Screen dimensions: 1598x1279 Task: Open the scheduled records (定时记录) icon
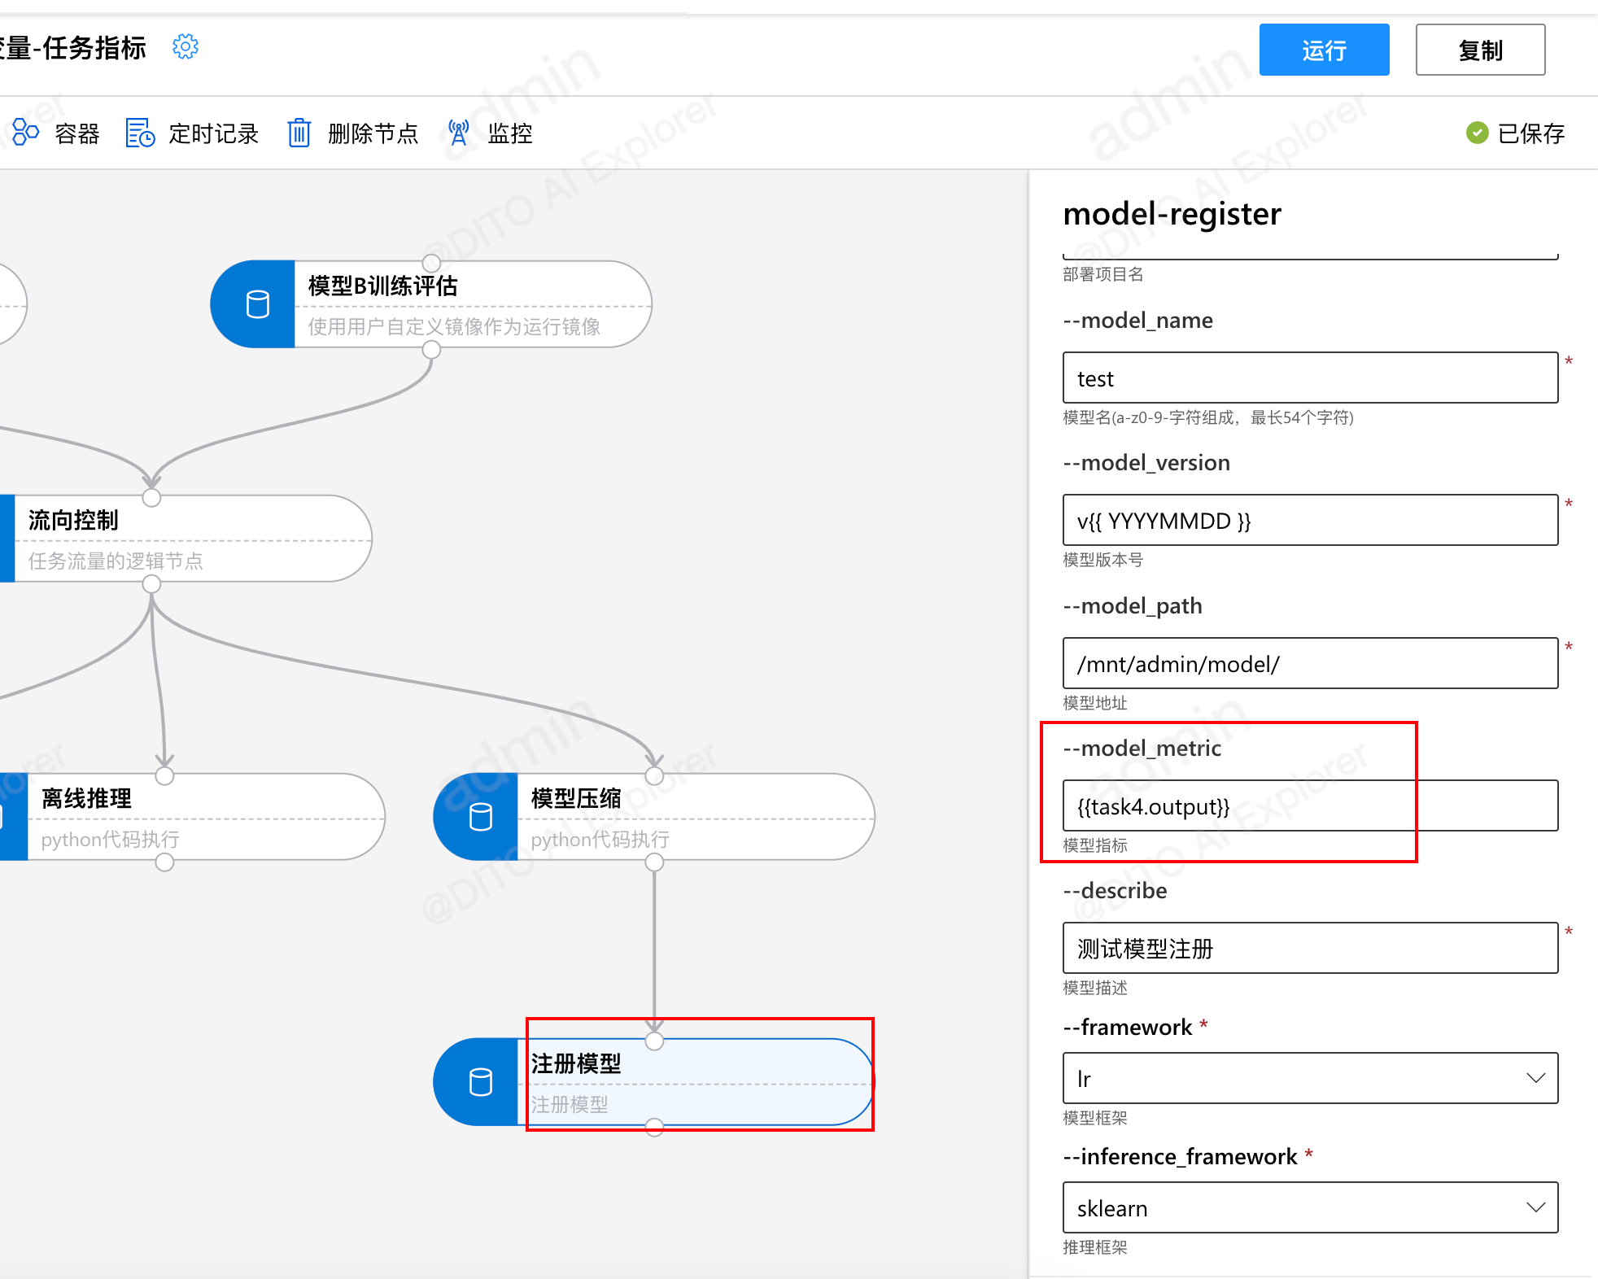[140, 133]
